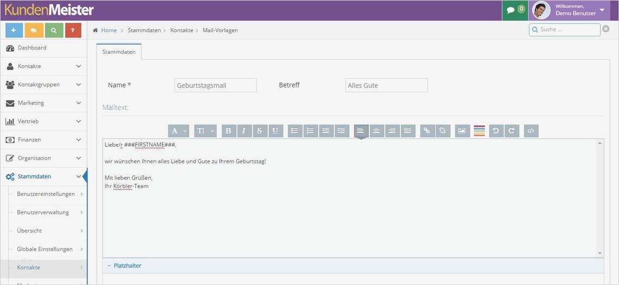
Task: Focus the Betreff input field
Action: [387, 85]
